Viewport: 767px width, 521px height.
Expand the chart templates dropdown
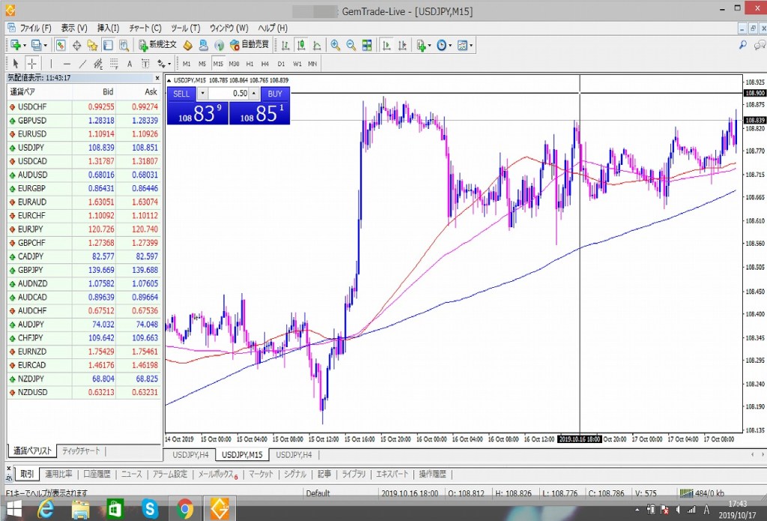click(x=470, y=45)
